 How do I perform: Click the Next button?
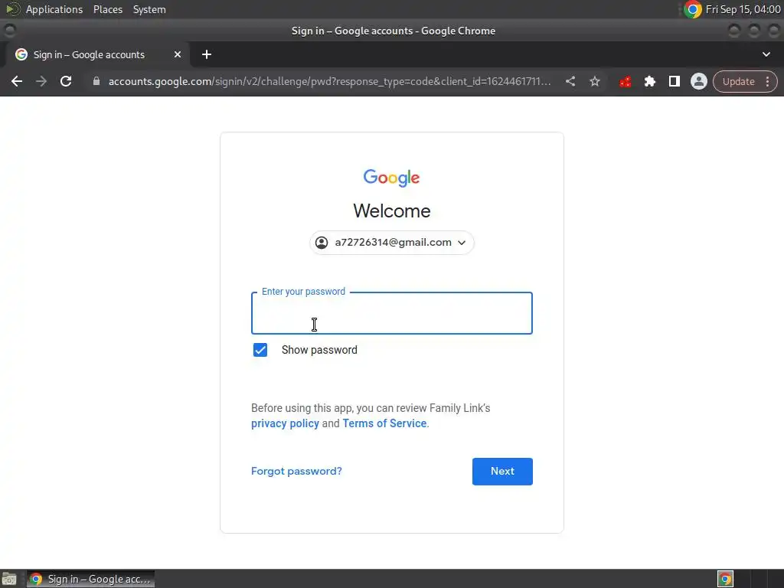click(x=502, y=472)
